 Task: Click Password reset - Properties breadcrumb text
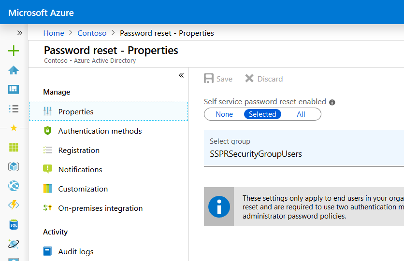coord(167,33)
